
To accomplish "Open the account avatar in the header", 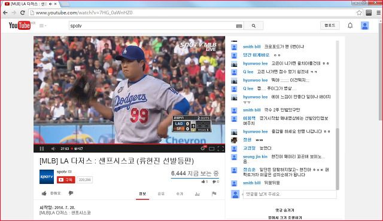I will 365,26.
